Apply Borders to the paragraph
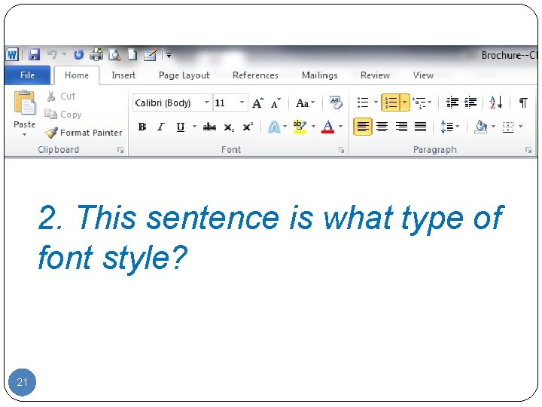Image resolution: width=542 pixels, height=407 pixels. pos(508,127)
